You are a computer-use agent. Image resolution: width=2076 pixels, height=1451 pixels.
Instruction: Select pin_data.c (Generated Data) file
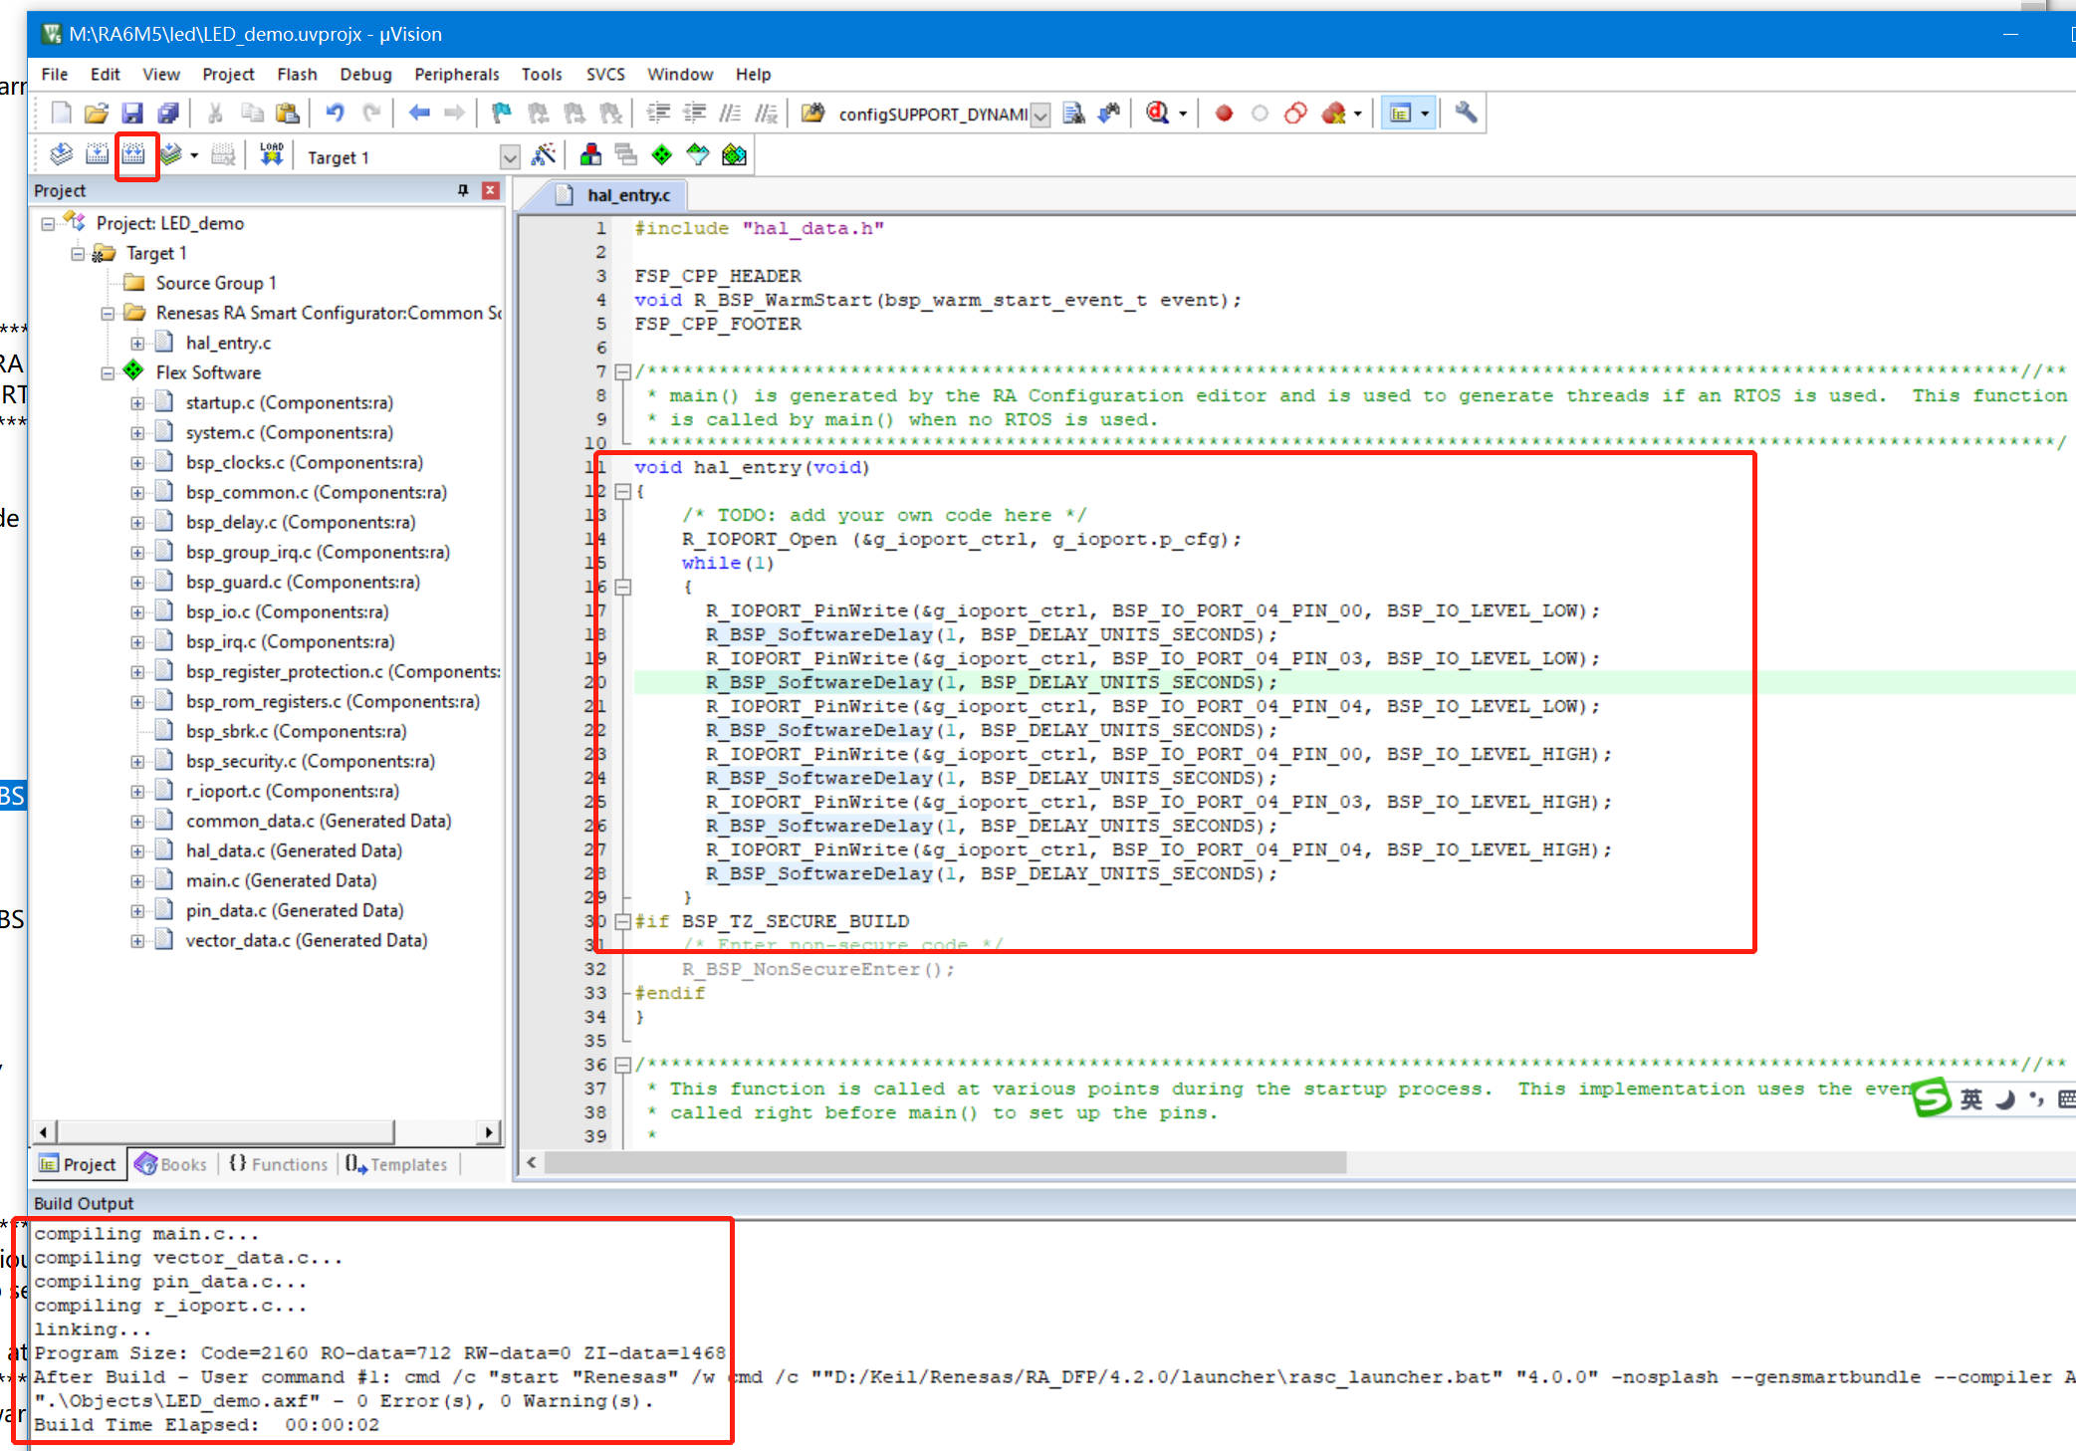(x=294, y=911)
